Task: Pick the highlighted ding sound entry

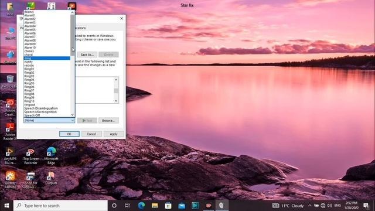Action: pos(47,59)
